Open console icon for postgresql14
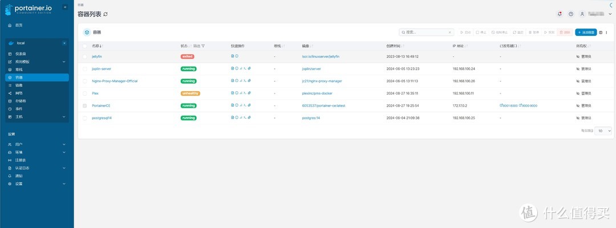This screenshot has height=228, width=616. pyautogui.click(x=245, y=117)
